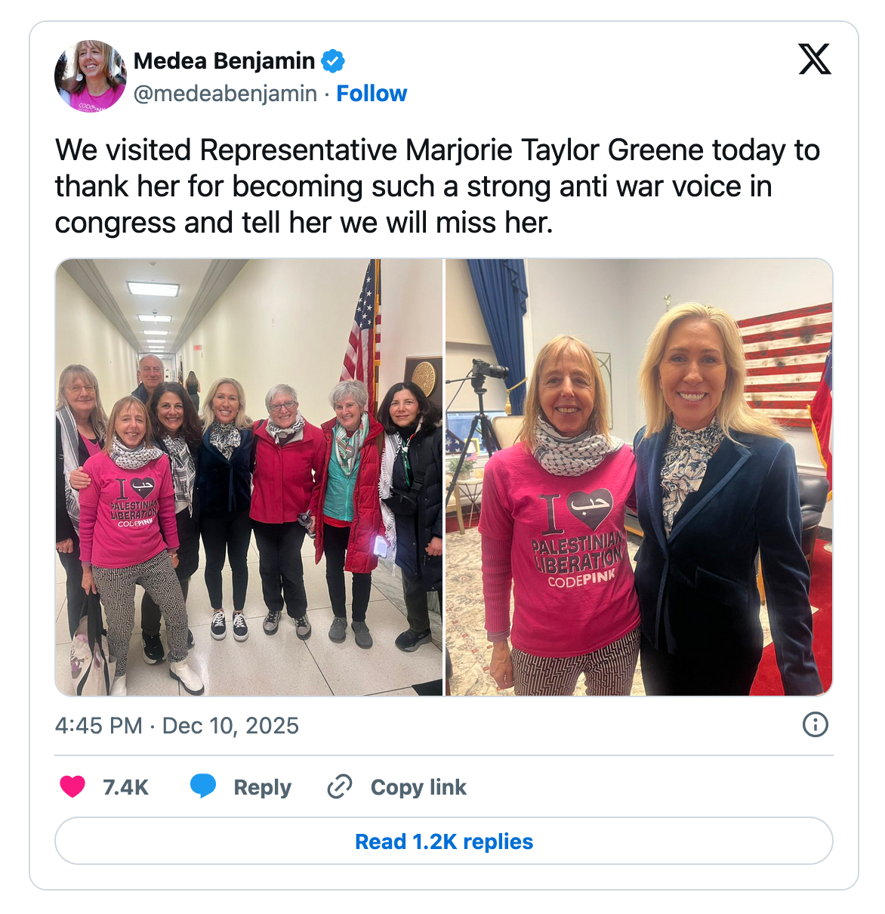Open the @medeabenjamin handle link
The height and width of the screenshot is (914, 885).
[x=225, y=94]
